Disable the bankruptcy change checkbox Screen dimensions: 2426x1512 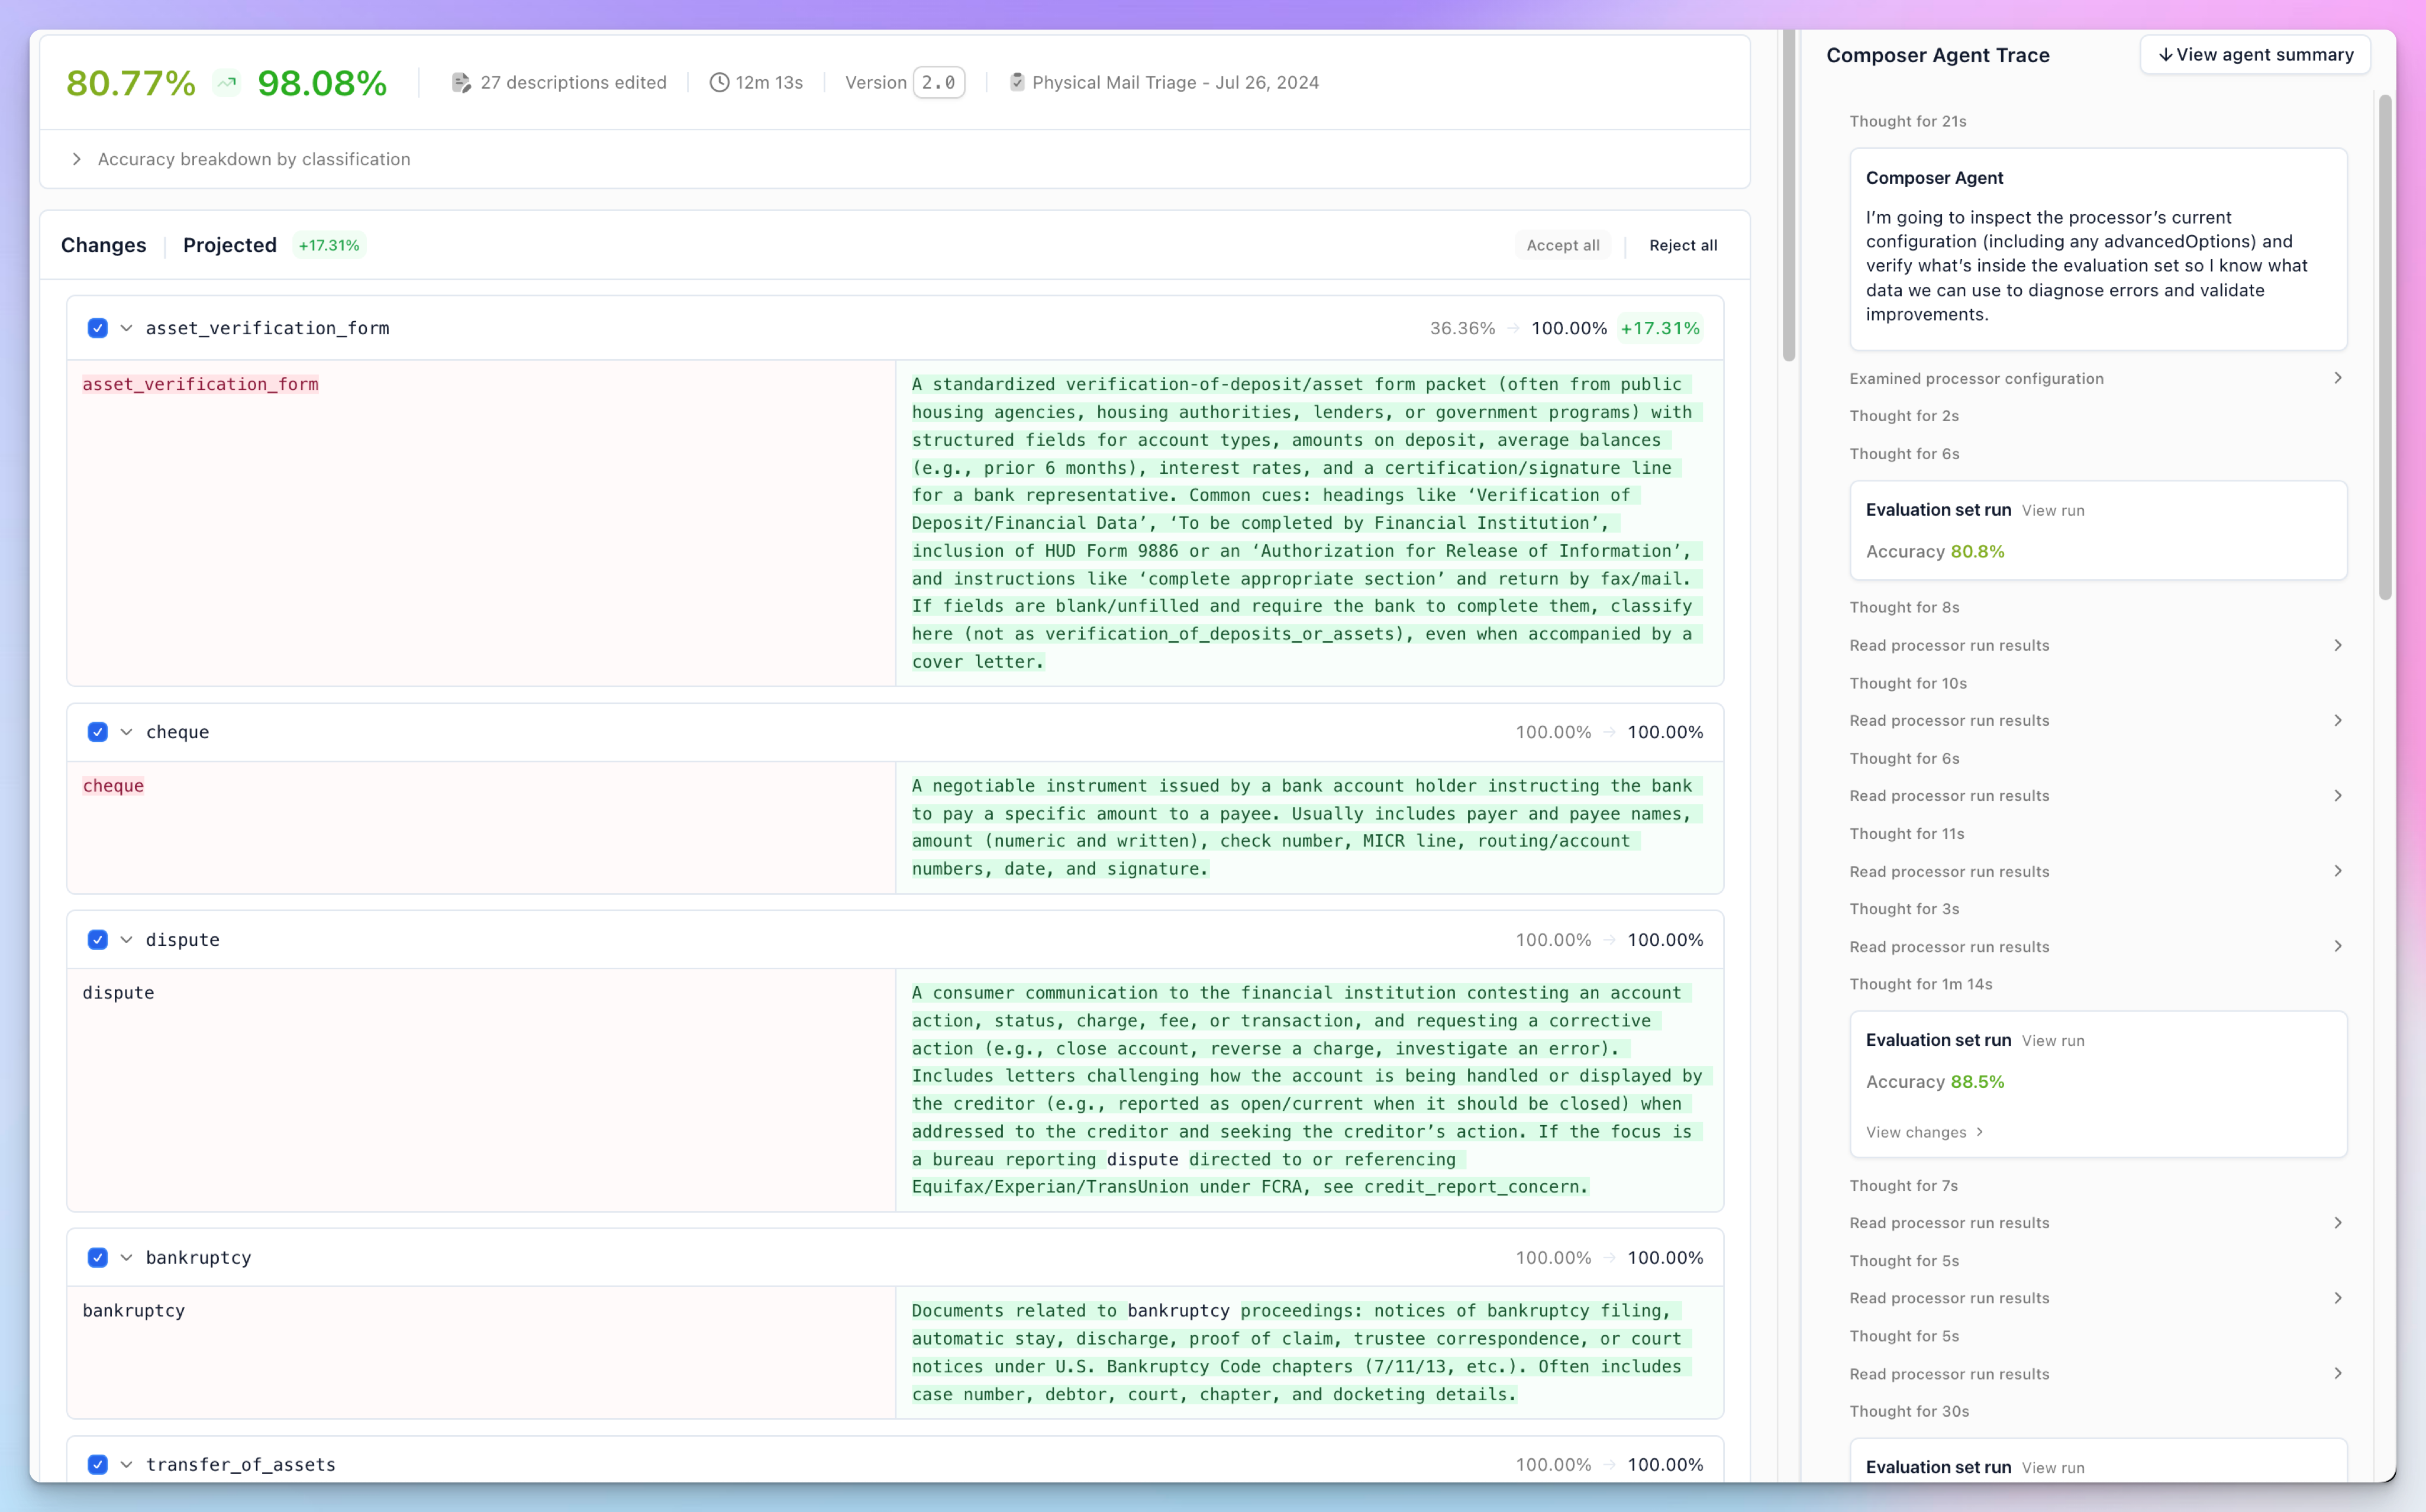click(x=97, y=1257)
